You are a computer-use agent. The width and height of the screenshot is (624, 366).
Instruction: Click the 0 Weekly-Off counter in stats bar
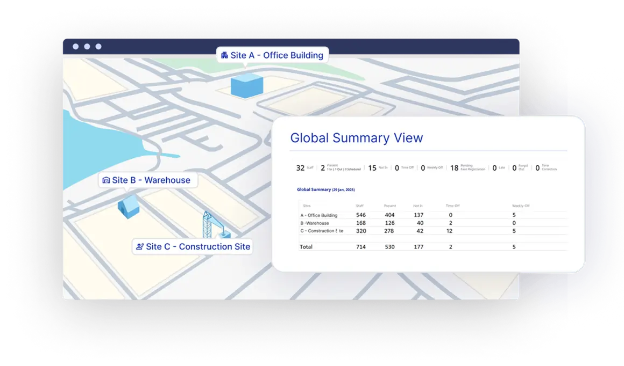pyautogui.click(x=432, y=168)
